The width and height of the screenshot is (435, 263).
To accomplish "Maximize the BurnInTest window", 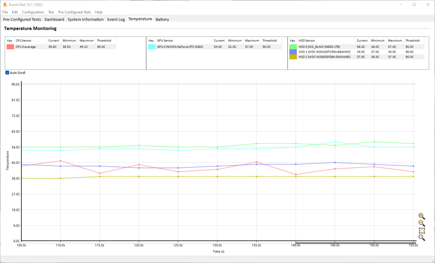I will 414,4.
